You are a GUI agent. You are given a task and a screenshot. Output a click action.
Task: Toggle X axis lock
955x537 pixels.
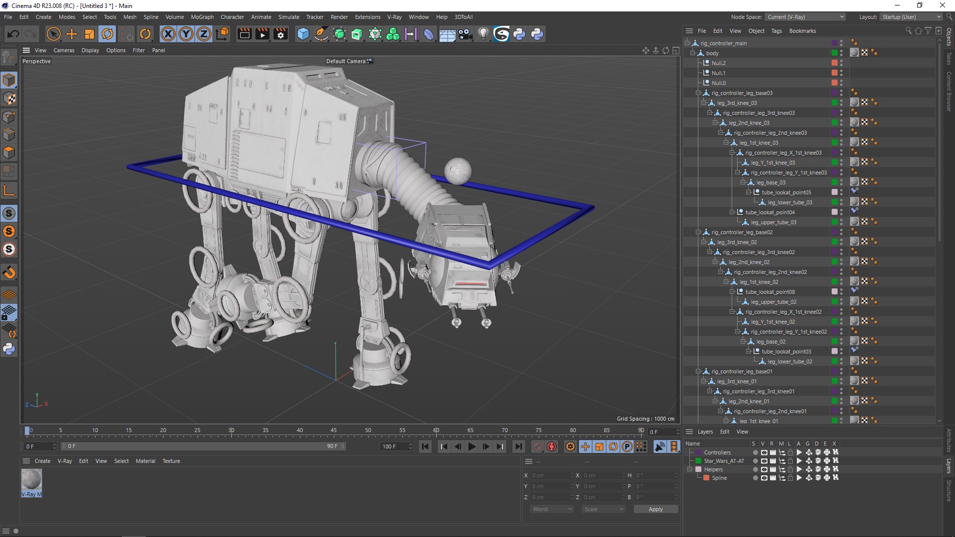(x=168, y=34)
